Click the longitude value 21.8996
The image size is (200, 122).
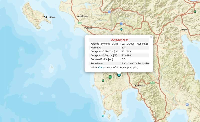click(126, 55)
